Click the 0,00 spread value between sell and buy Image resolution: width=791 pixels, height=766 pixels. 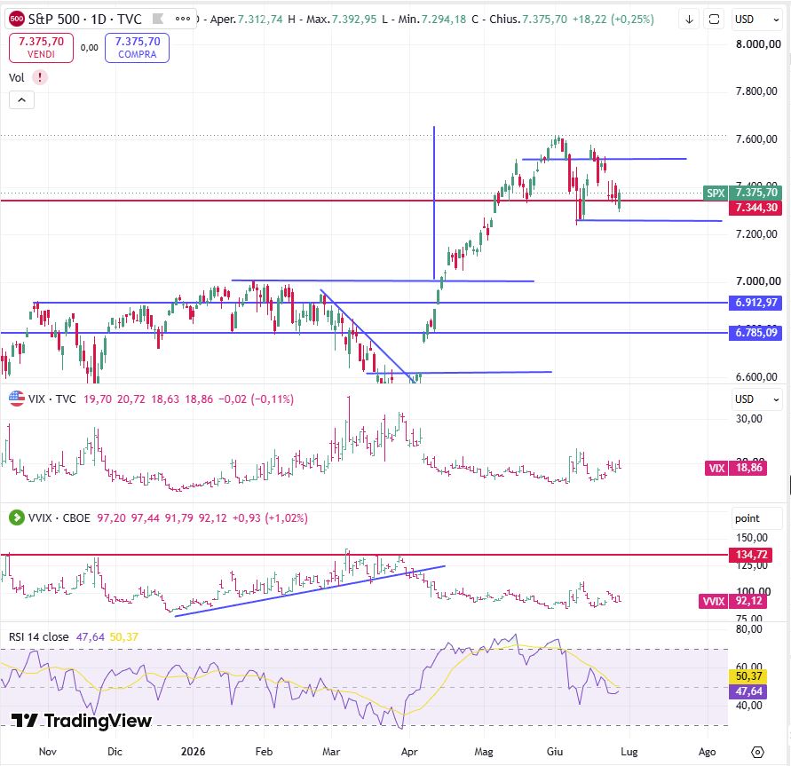click(x=90, y=48)
